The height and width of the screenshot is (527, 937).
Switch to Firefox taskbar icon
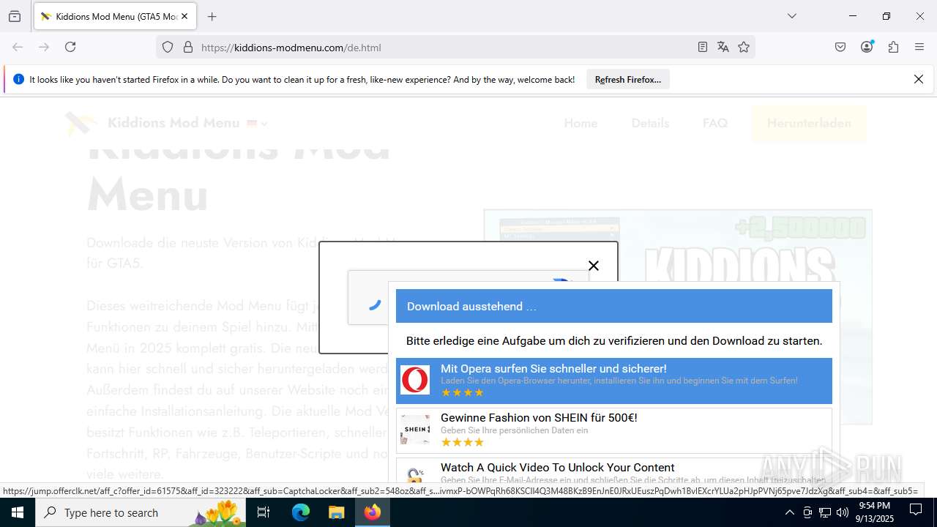(373, 512)
